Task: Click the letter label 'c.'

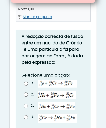Action: (32, 106)
